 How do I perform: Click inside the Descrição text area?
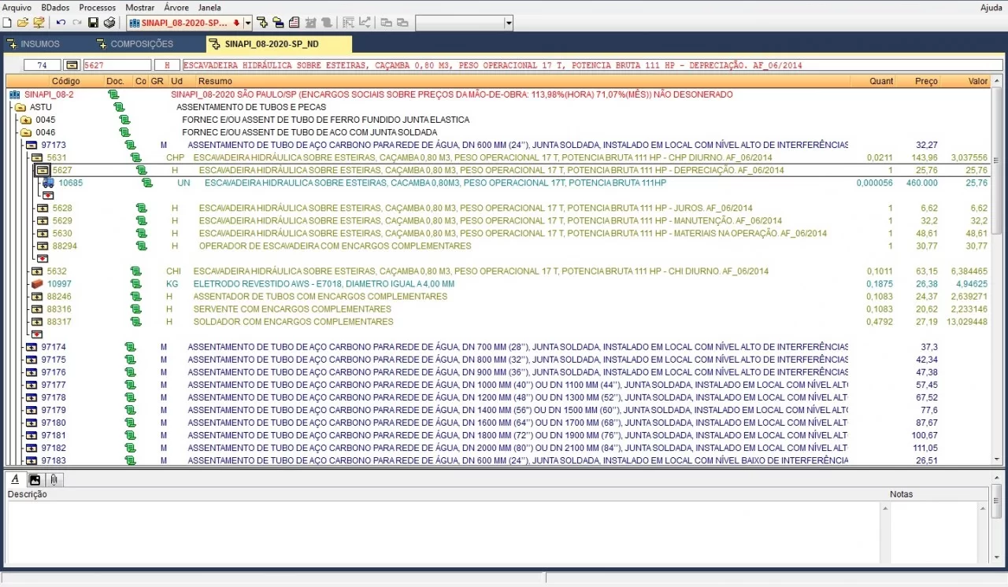(x=444, y=532)
